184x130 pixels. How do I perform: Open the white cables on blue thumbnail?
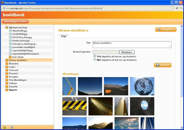pyautogui.click(x=148, y=123)
